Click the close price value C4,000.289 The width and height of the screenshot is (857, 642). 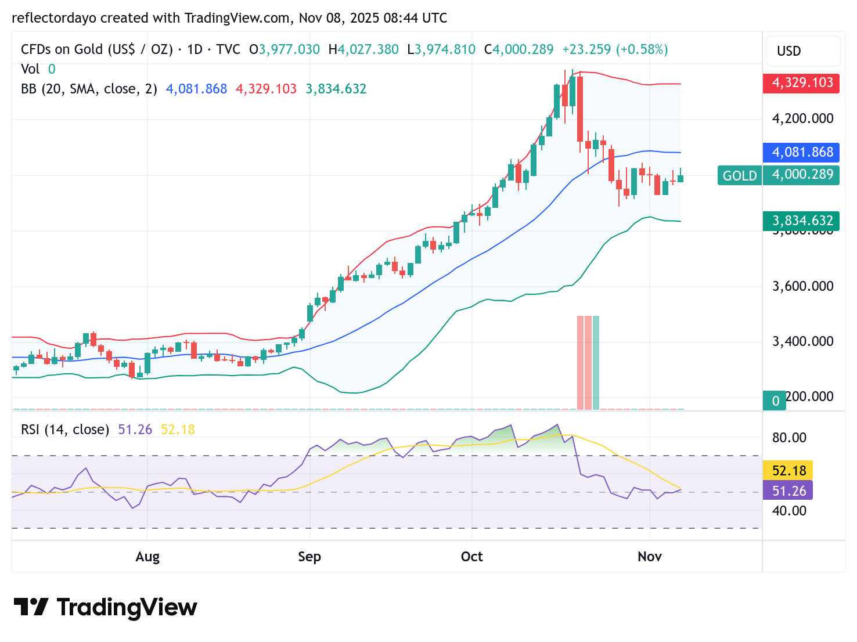click(x=519, y=49)
